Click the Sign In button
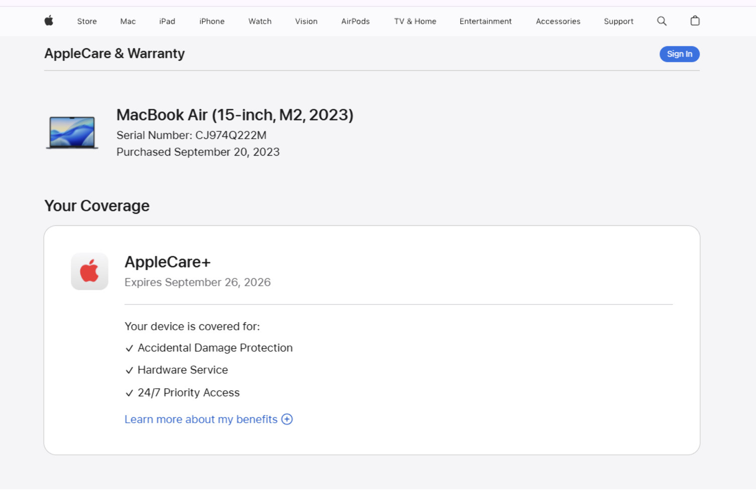This screenshot has height=502, width=756. (679, 54)
